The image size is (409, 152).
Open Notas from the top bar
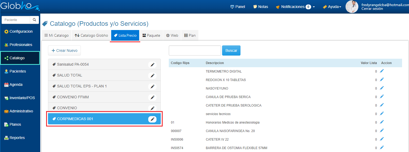click(260, 7)
